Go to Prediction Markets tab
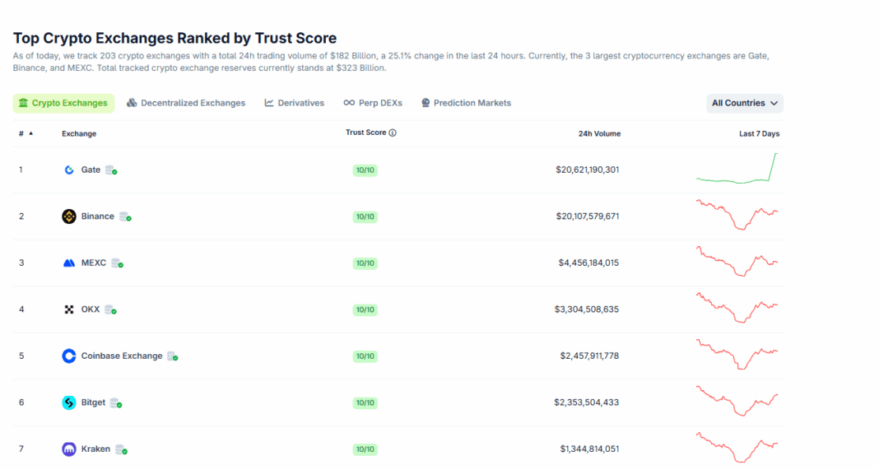 pyautogui.click(x=466, y=103)
